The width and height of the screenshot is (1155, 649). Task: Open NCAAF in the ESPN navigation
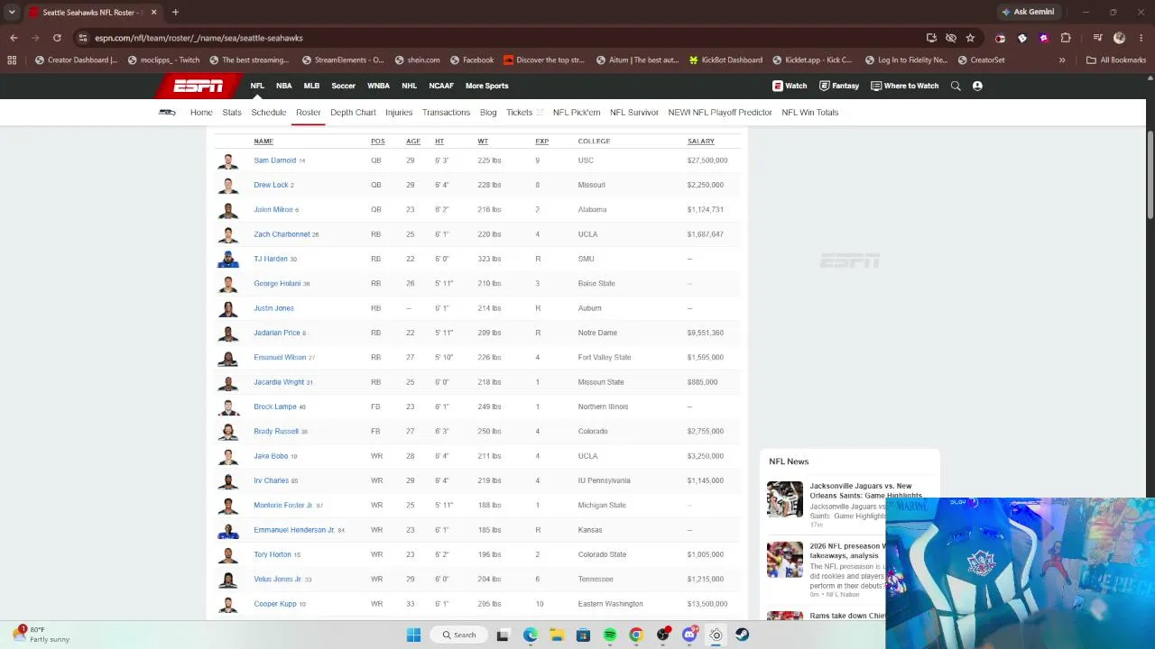[441, 86]
